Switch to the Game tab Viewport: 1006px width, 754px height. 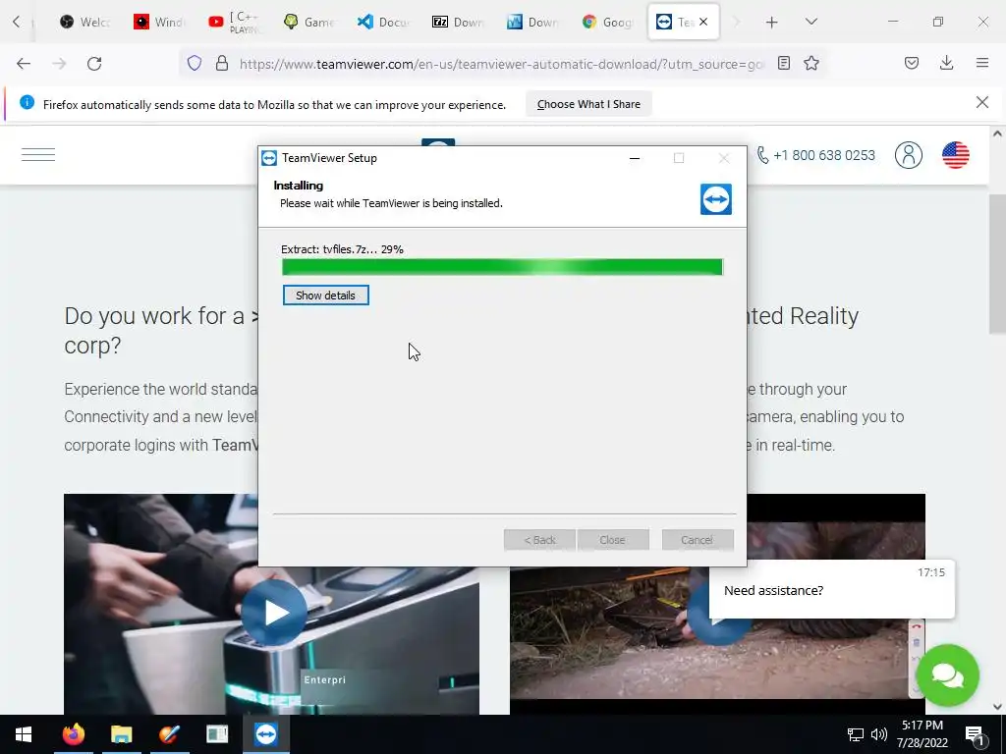[x=308, y=22]
